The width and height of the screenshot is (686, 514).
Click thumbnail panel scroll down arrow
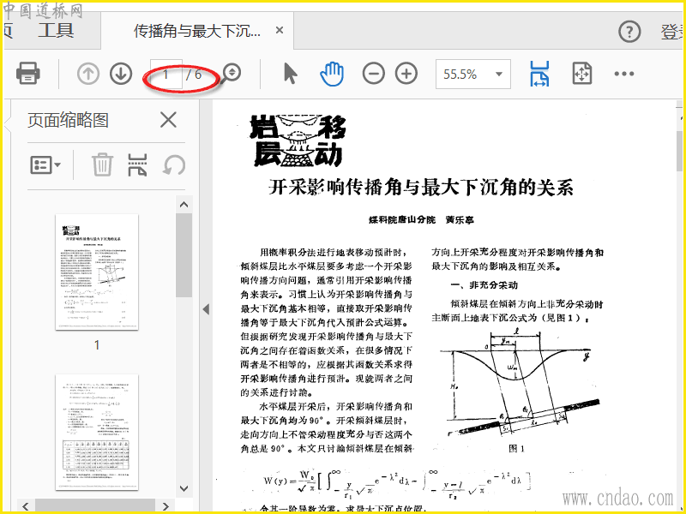click(184, 488)
